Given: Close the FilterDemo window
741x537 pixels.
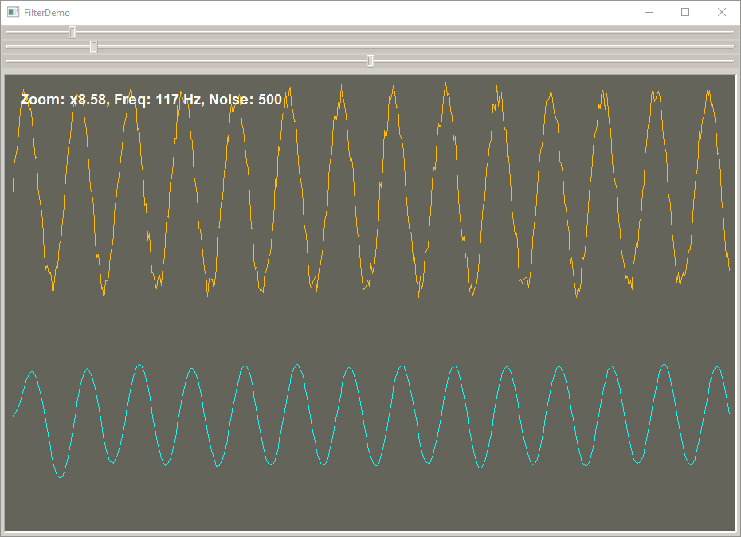Looking at the screenshot, I should pos(722,12).
